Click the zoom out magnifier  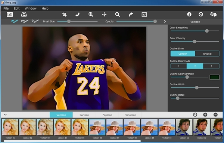(x=118, y=15)
